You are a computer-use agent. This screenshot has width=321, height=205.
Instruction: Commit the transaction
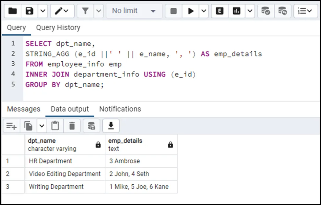point(266,11)
